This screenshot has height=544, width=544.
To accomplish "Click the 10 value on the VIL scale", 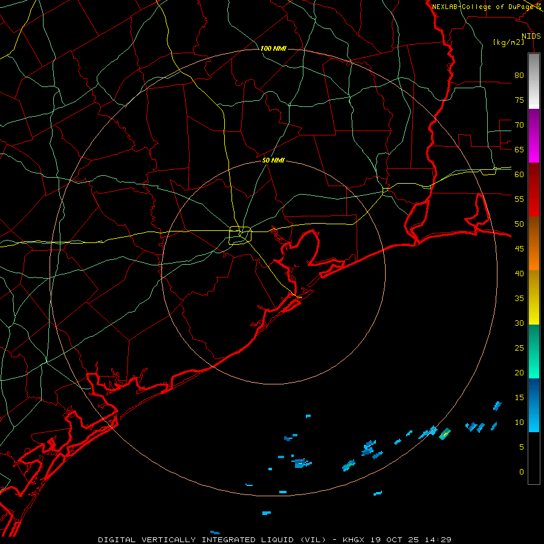I will 519,423.
